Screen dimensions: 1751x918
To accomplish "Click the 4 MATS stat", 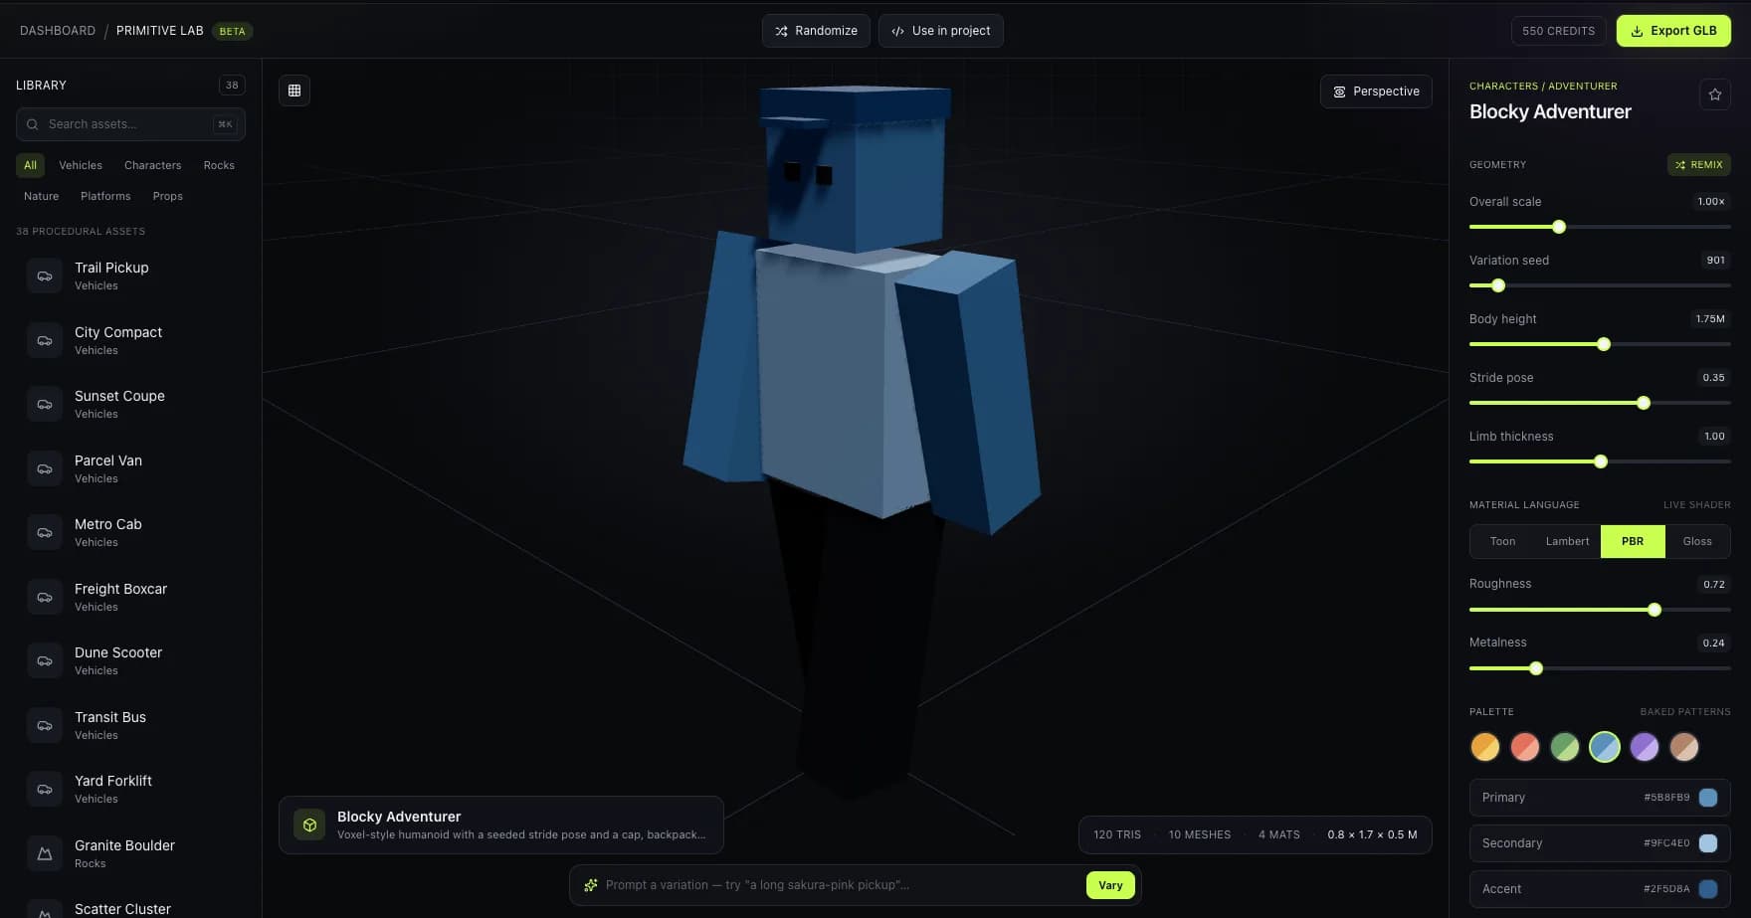I will click(1279, 834).
